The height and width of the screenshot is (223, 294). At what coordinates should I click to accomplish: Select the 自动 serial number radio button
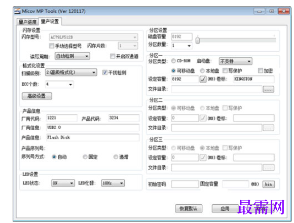[x=54, y=157]
